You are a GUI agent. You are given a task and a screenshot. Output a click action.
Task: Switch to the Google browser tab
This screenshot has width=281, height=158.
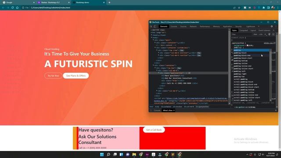[18, 3]
